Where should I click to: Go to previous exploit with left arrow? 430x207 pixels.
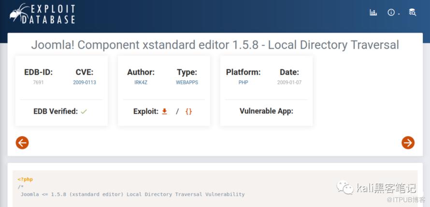(22, 142)
